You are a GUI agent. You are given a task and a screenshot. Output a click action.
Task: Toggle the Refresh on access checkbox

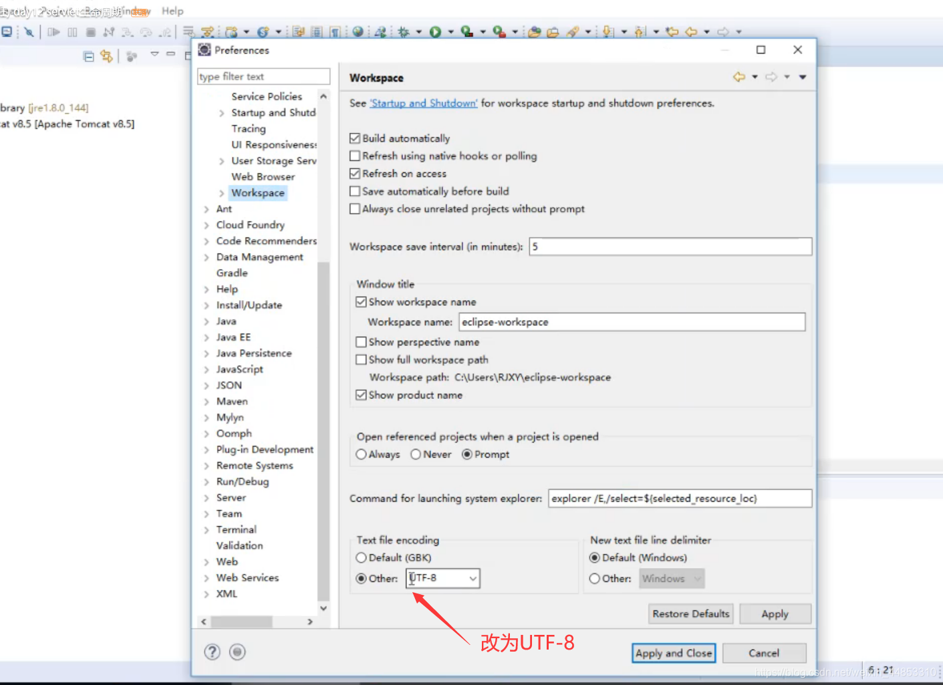[355, 174]
